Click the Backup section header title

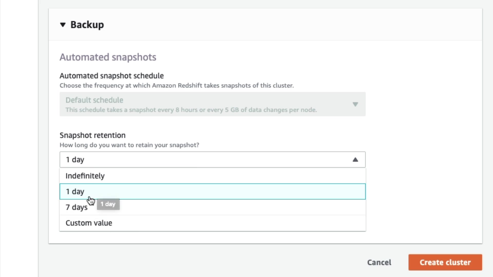pos(87,25)
